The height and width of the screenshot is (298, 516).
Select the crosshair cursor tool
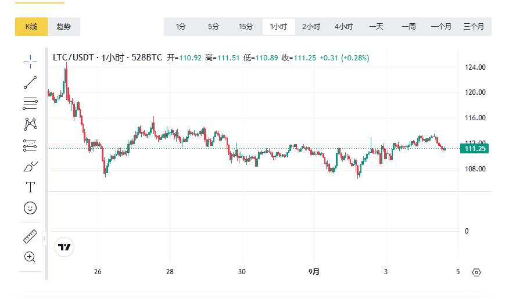coord(30,60)
